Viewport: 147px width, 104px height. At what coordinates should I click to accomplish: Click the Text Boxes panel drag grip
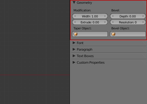pos(144,56)
